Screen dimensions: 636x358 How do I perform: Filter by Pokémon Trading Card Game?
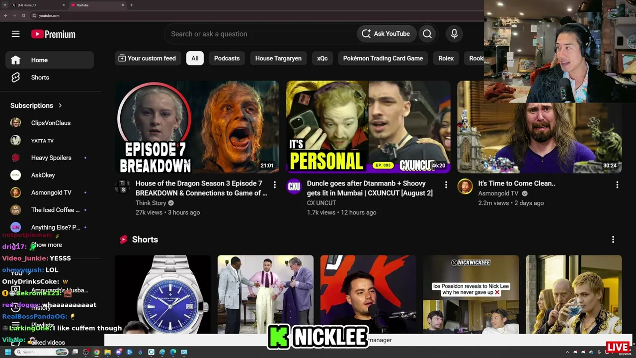pyautogui.click(x=383, y=58)
